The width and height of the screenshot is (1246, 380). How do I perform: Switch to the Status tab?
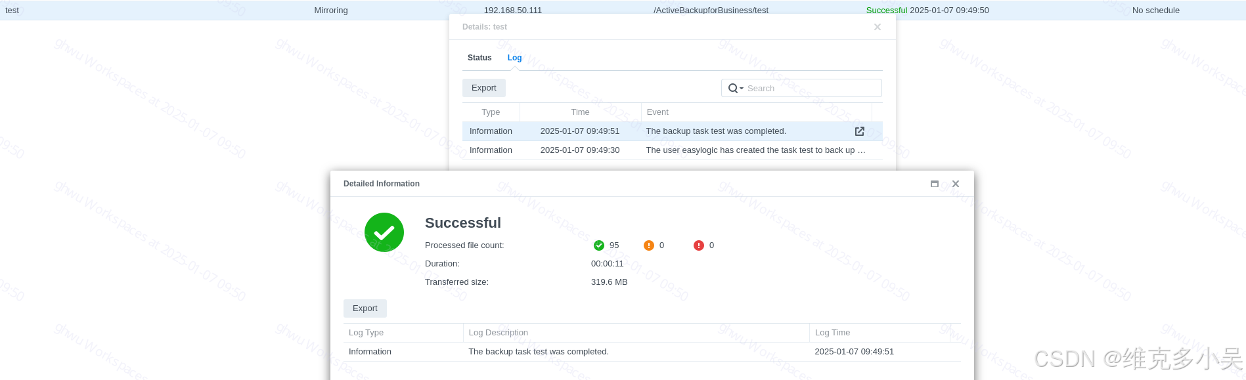click(479, 58)
